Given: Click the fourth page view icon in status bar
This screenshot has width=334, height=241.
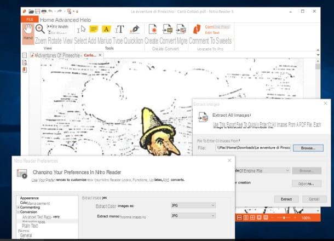Looking at the screenshot, I should [259, 217].
